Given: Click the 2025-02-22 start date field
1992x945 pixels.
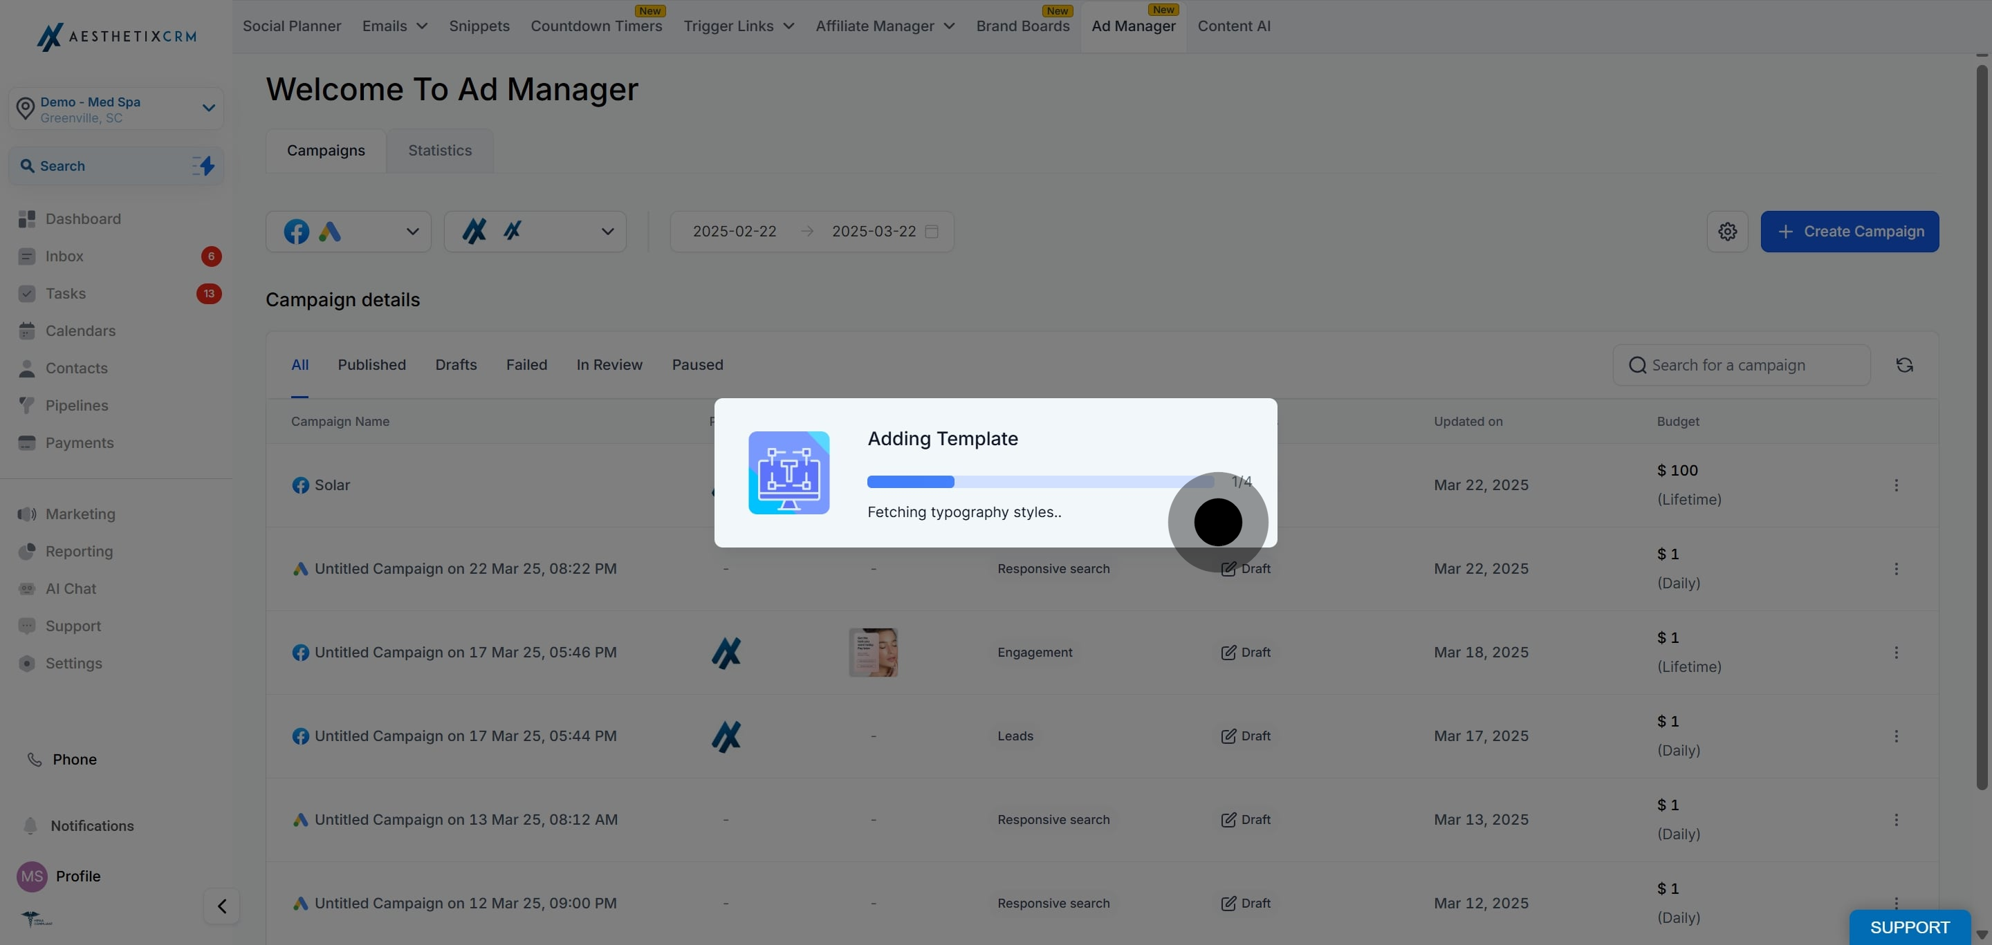Looking at the screenshot, I should (x=735, y=232).
